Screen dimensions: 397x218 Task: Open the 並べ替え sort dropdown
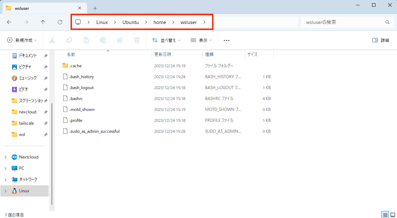click(x=166, y=40)
